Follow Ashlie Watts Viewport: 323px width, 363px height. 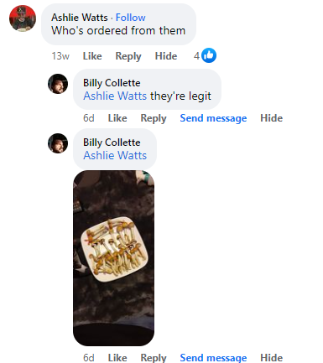coord(131,18)
